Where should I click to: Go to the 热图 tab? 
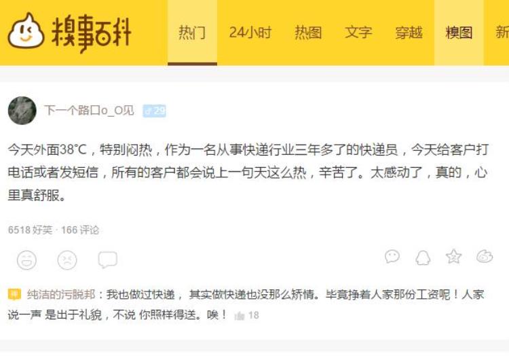(308, 33)
